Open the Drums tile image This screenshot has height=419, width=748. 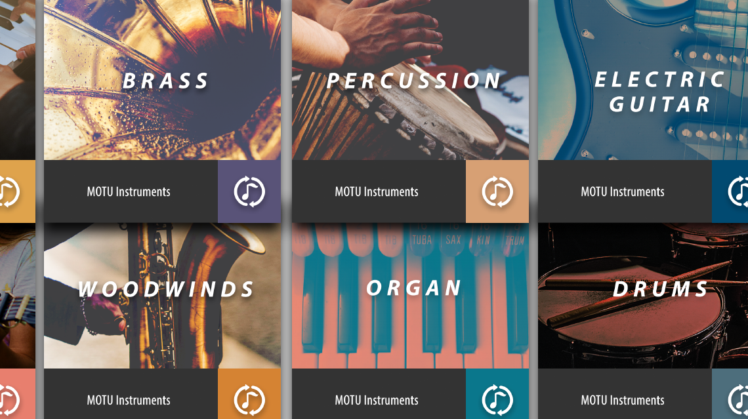pos(643,296)
